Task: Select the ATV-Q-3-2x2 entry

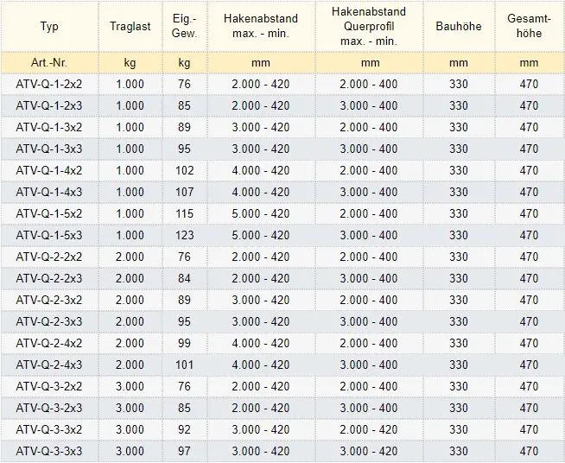Action: pos(49,386)
